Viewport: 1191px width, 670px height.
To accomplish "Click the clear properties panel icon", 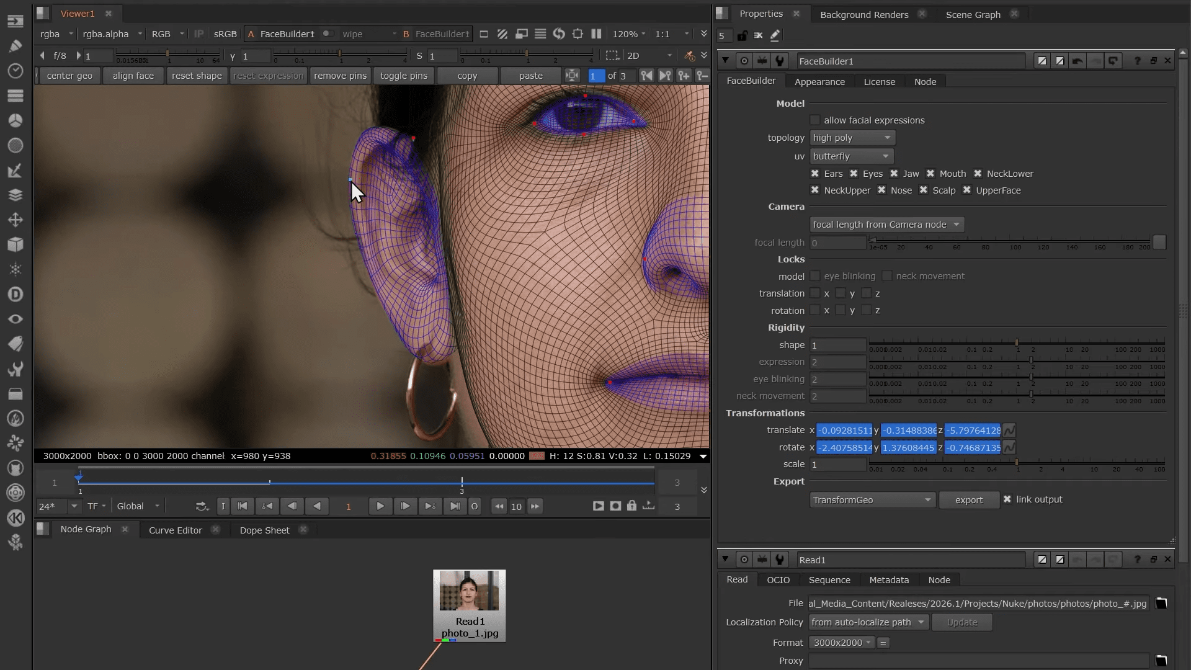I will (758, 35).
